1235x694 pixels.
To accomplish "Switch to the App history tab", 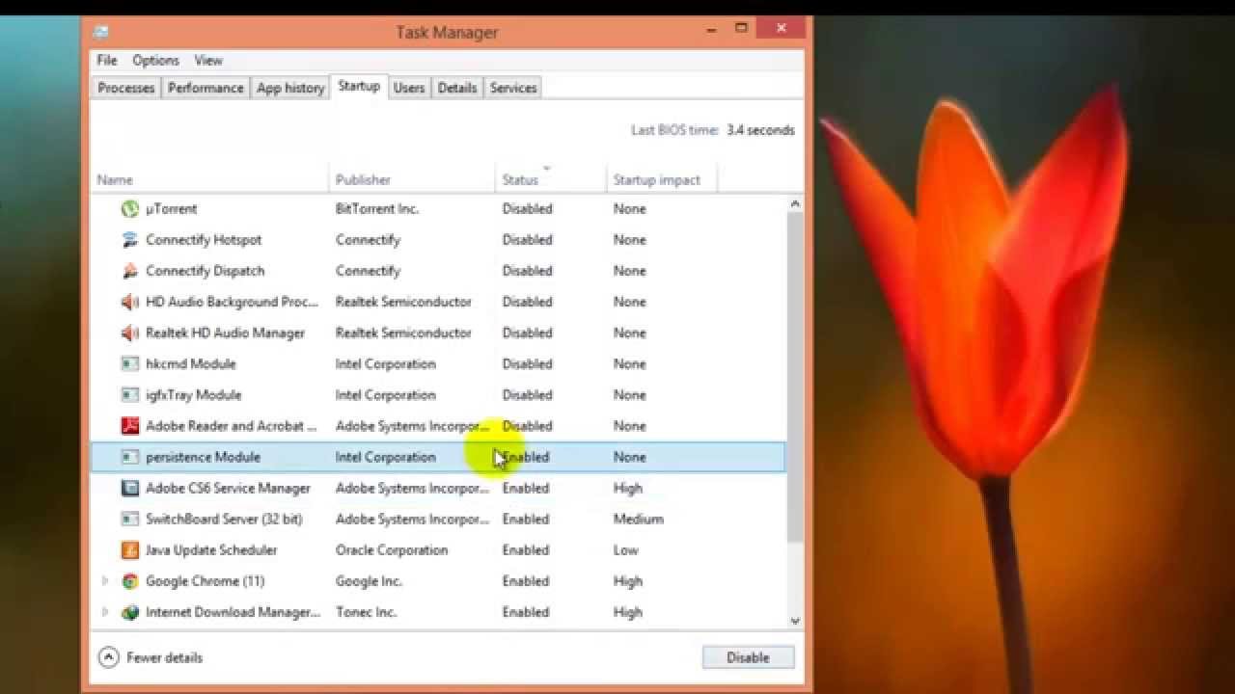I will click(x=290, y=88).
